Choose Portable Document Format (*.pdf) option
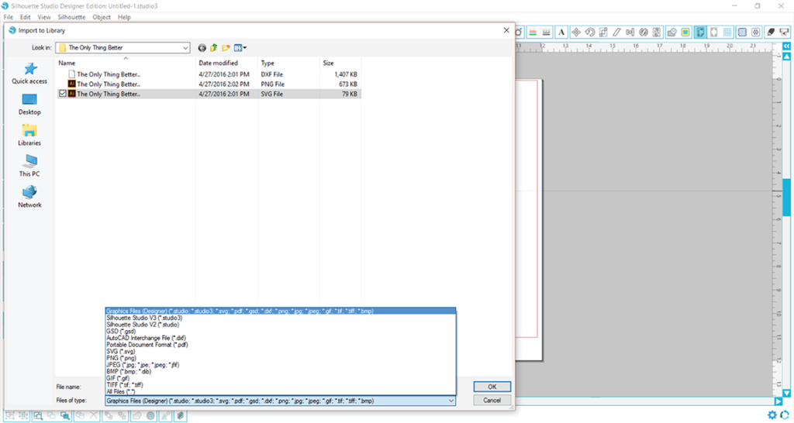794x423 pixels. pos(147,345)
